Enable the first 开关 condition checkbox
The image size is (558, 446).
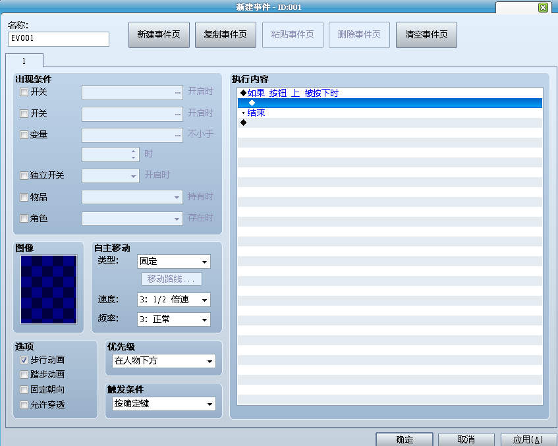pyautogui.click(x=24, y=92)
